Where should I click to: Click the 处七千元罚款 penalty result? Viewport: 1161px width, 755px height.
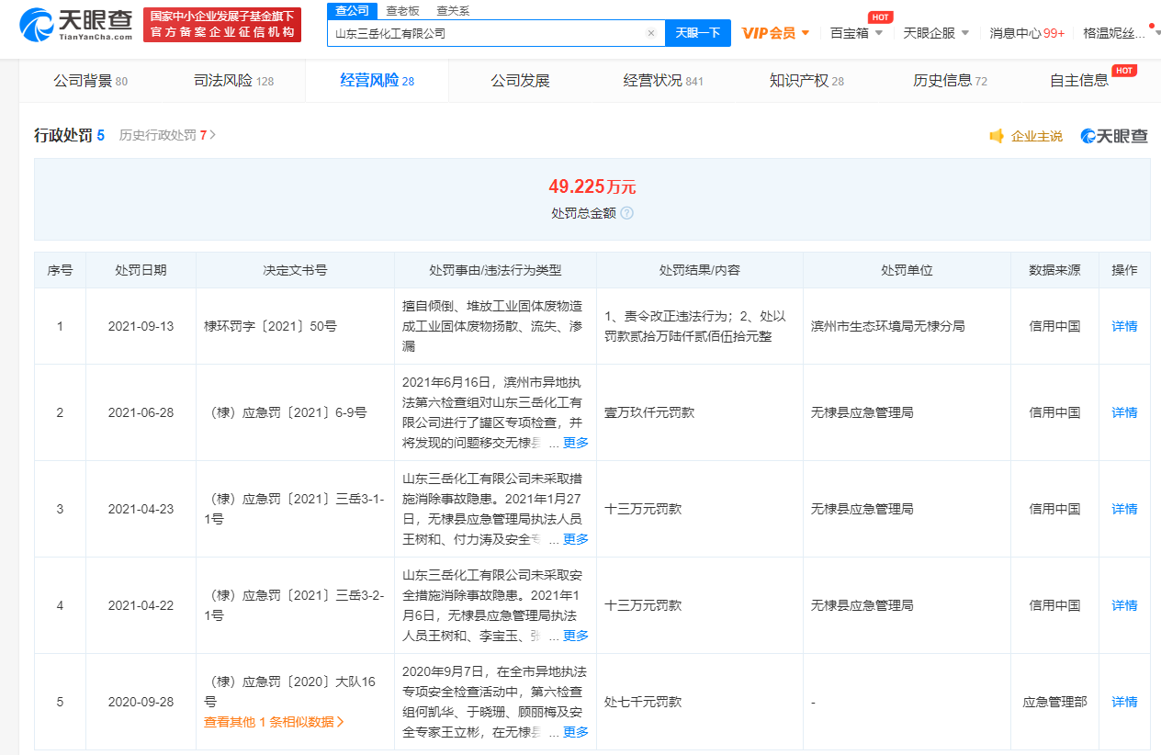coord(643,702)
